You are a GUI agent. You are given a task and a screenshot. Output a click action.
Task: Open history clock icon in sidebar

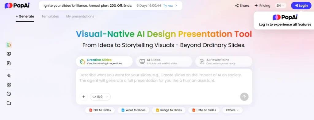pyautogui.click(x=9, y=94)
